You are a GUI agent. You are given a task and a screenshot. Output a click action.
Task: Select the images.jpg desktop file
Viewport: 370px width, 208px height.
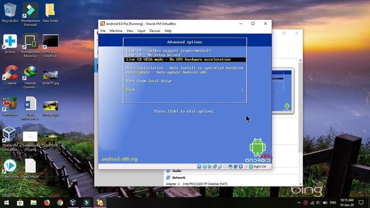click(50, 109)
